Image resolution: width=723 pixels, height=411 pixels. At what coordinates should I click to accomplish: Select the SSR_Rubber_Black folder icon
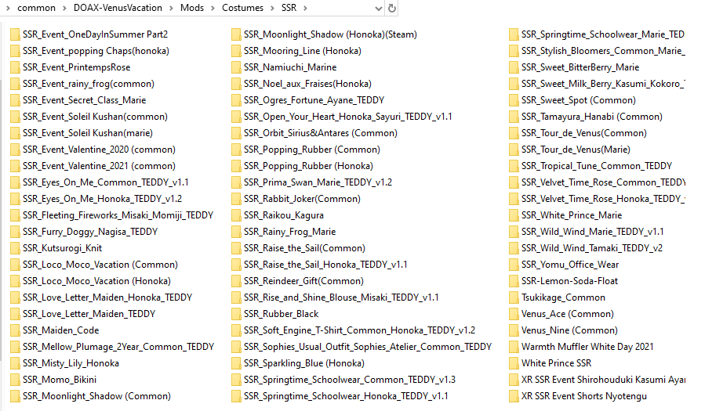[236, 314]
